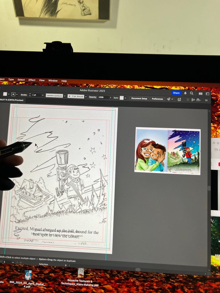The height and width of the screenshot is (293, 220).
Task: Open the View menu
Action: point(42,80)
